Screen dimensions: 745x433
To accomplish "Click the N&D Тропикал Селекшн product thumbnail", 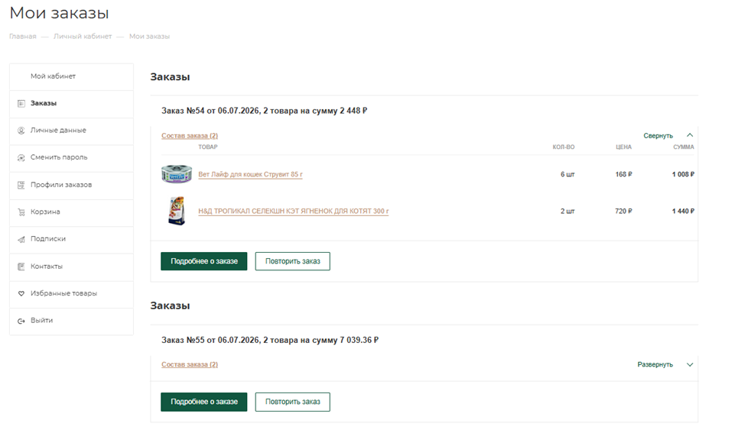I will tap(176, 211).
